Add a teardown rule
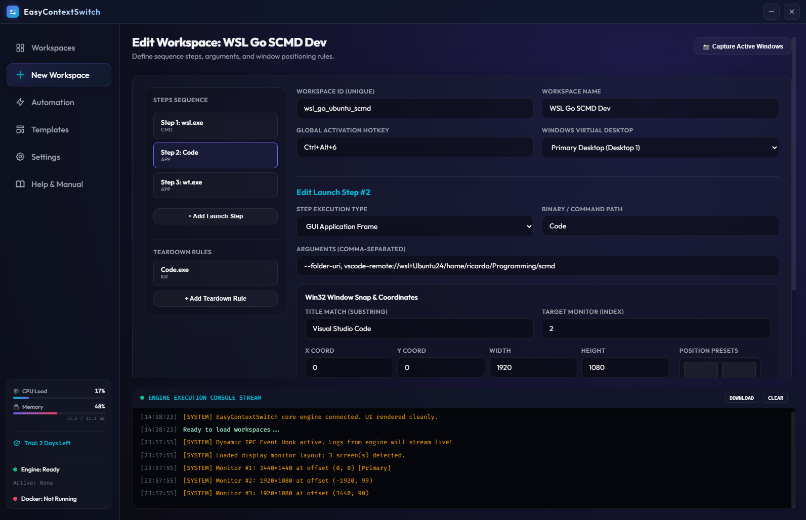Viewport: 806px width, 520px height. 216,299
